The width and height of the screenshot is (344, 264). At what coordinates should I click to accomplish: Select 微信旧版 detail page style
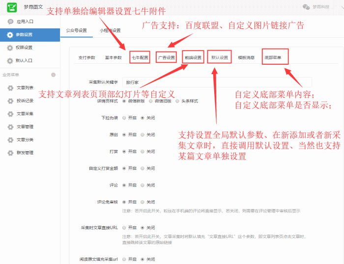pos(151,101)
